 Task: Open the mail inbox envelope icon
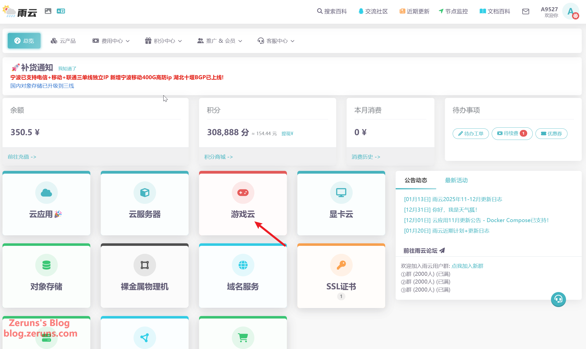click(x=525, y=11)
